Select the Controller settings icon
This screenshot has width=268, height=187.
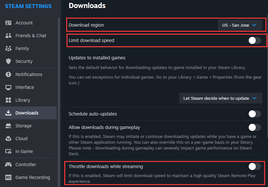coord(8,164)
